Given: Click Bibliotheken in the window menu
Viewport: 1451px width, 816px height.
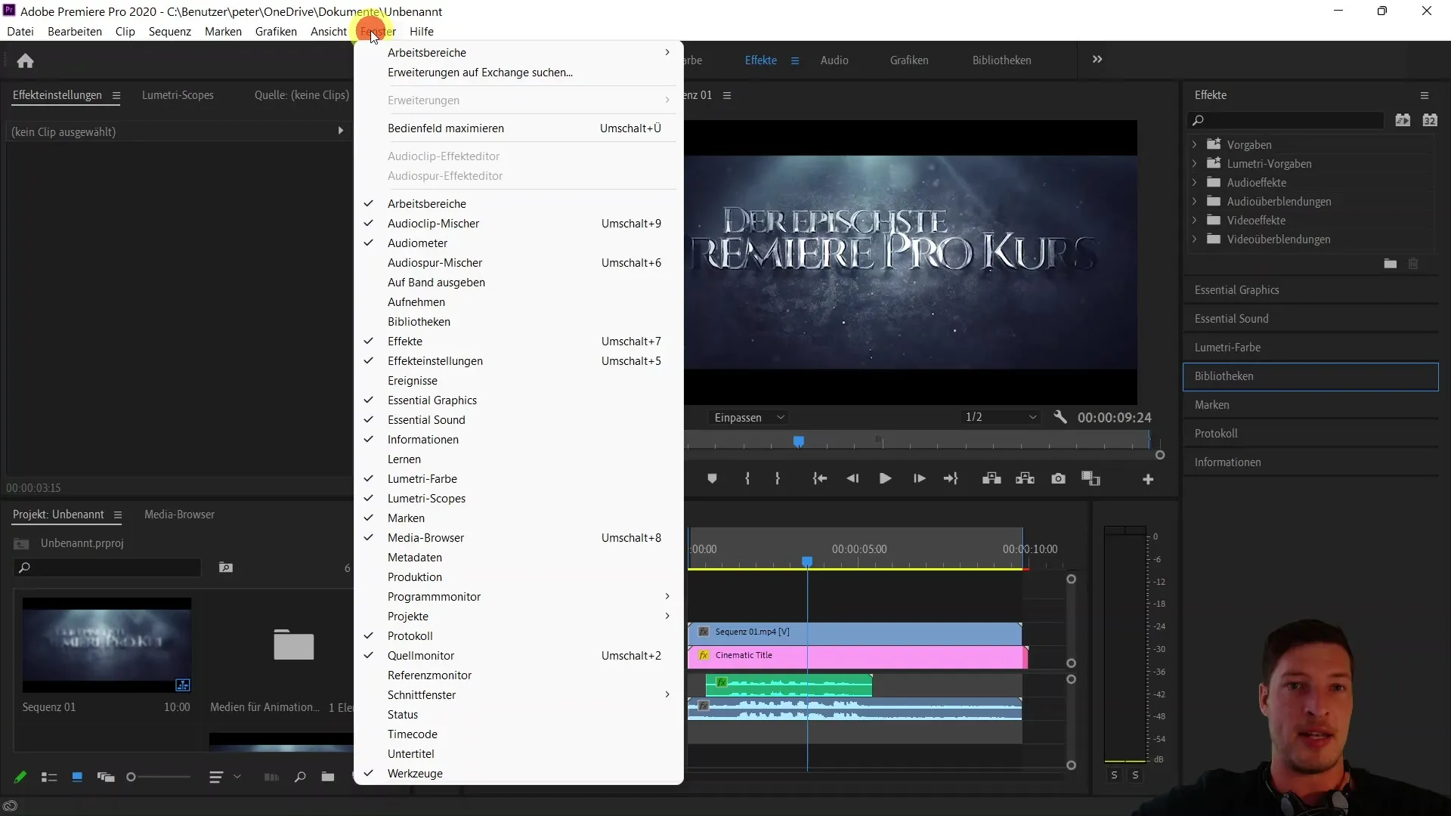Looking at the screenshot, I should (x=419, y=321).
